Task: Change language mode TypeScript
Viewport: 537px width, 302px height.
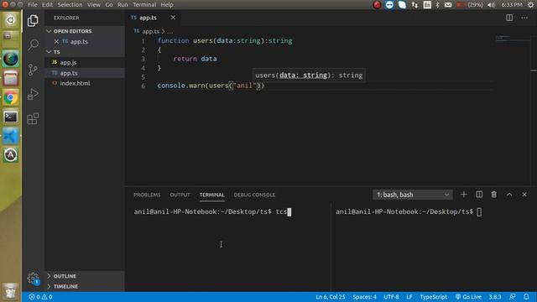Action: (x=433, y=297)
